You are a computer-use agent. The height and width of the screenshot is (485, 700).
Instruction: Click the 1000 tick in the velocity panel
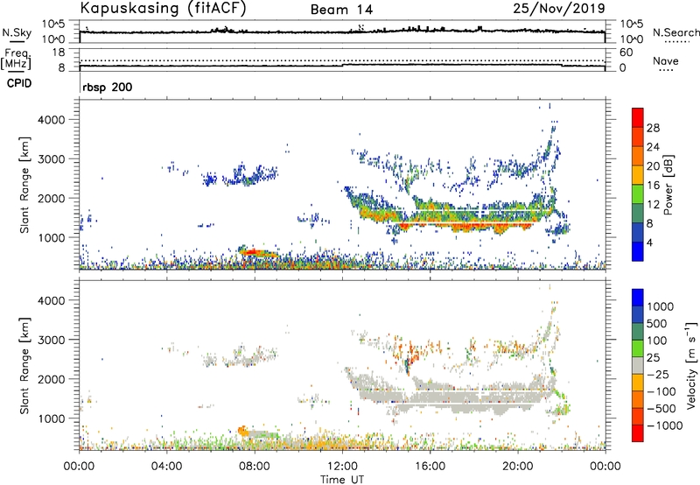pos(51,418)
